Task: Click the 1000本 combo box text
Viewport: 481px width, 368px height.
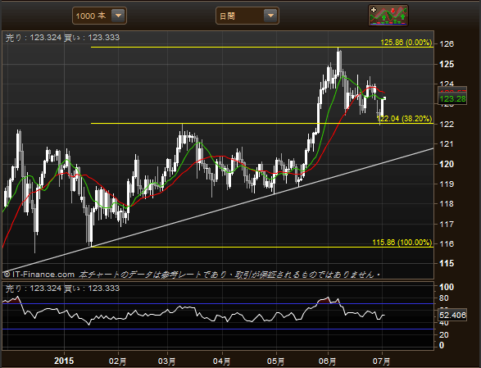Action: click(x=91, y=16)
